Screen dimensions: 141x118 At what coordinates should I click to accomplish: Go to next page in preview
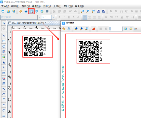(x=125, y=29)
